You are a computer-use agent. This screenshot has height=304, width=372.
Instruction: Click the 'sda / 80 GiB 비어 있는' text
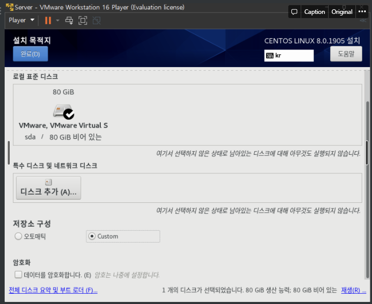click(64, 137)
